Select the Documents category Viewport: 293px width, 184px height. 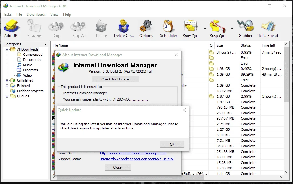click(x=32, y=60)
